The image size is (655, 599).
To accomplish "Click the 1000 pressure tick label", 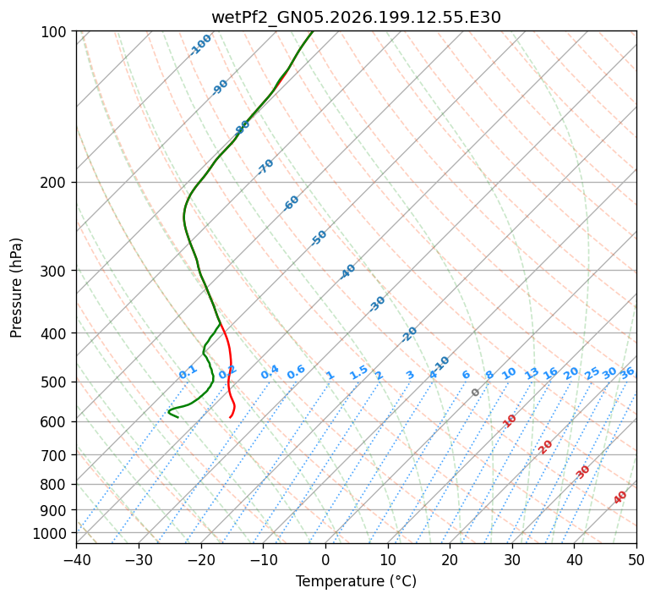I will pos(51,533).
